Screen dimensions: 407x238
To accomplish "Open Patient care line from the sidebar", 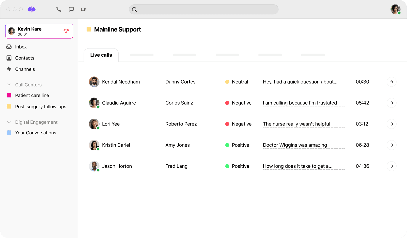I will tap(32, 96).
